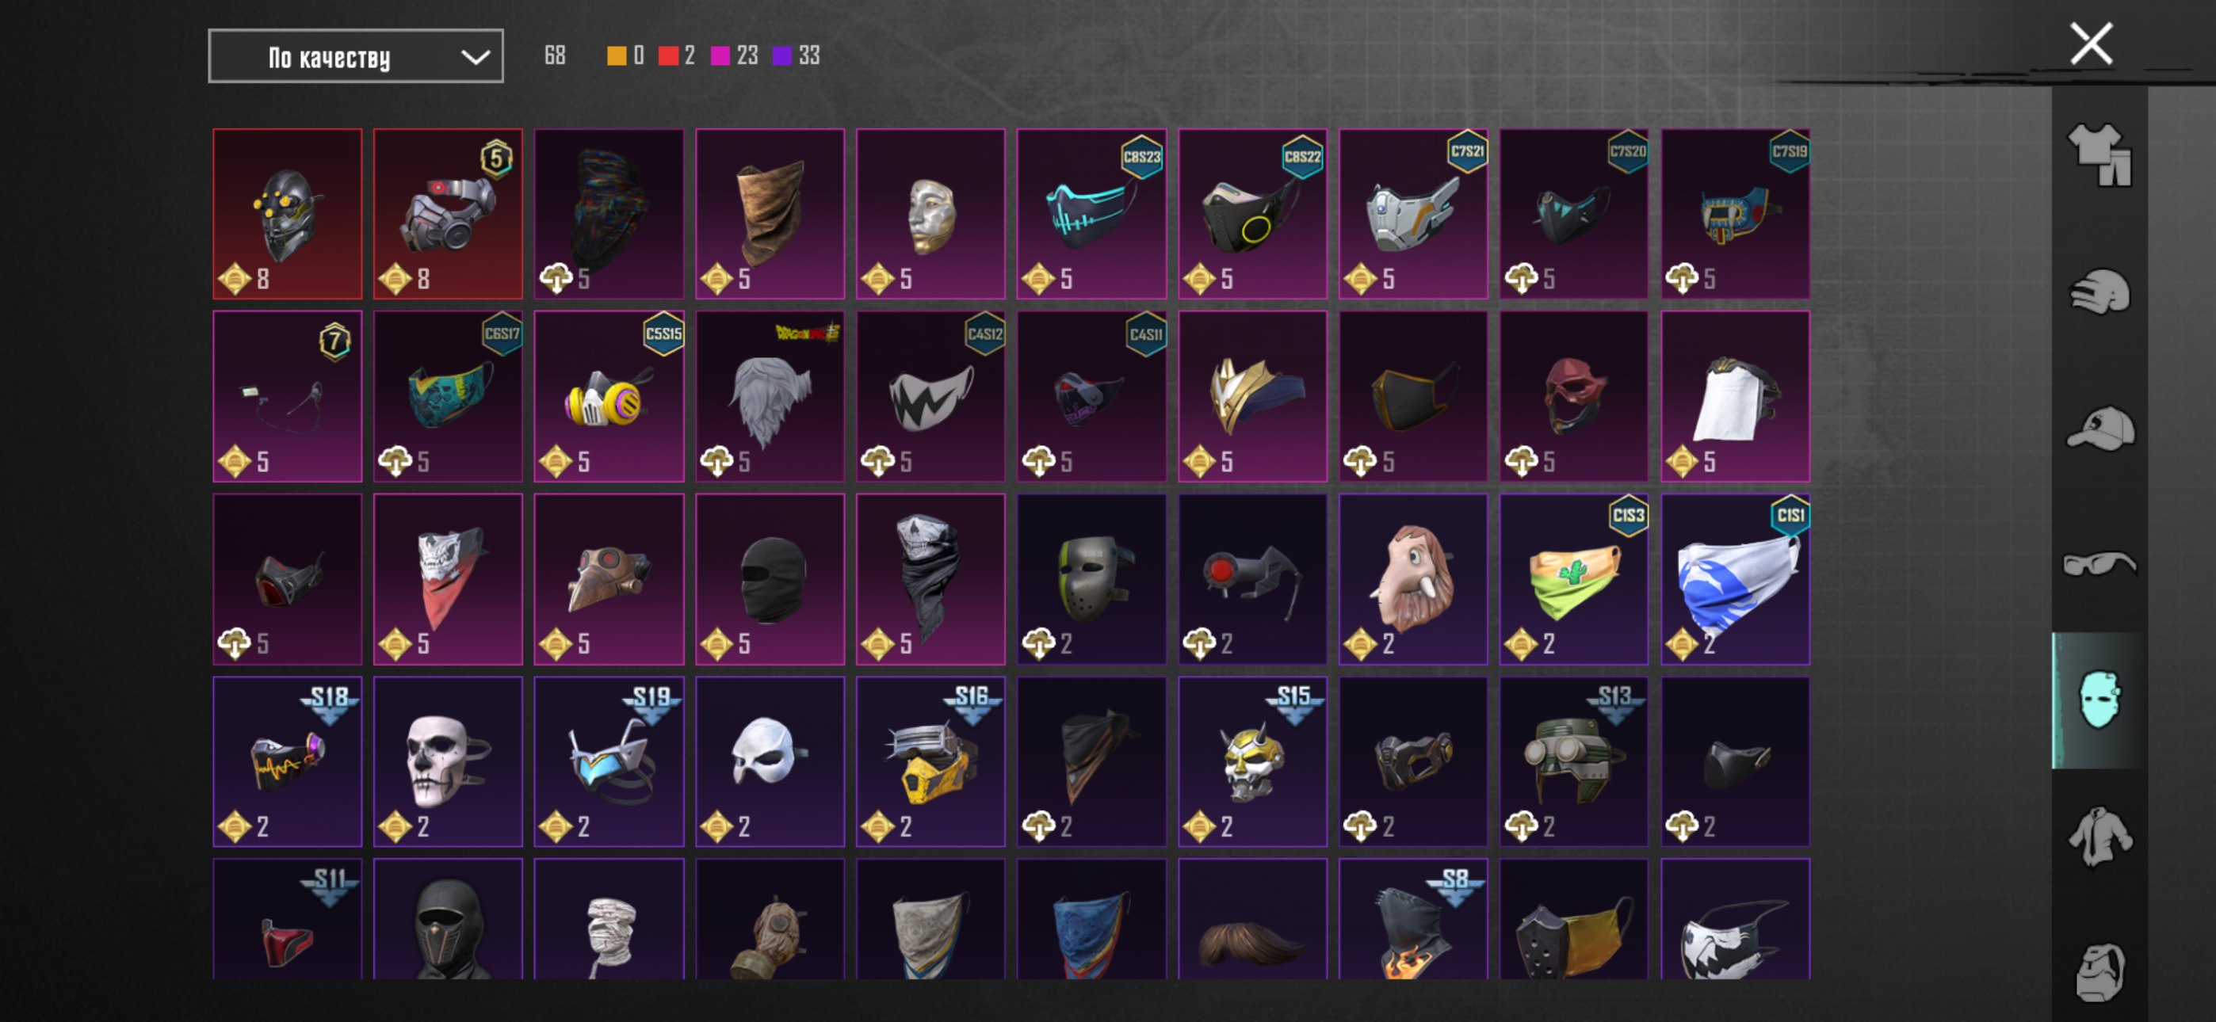This screenshot has height=1022, width=2216.
Task: Select the C8S23 teal mask item
Action: pos(1091,214)
